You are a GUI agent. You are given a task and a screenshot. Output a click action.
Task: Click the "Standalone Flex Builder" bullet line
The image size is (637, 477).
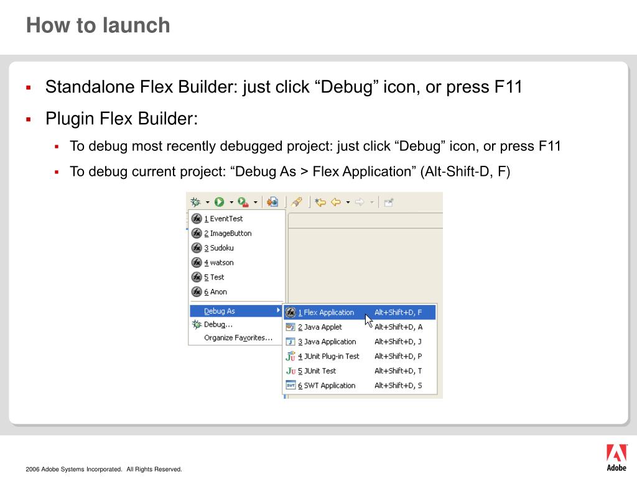click(x=284, y=87)
